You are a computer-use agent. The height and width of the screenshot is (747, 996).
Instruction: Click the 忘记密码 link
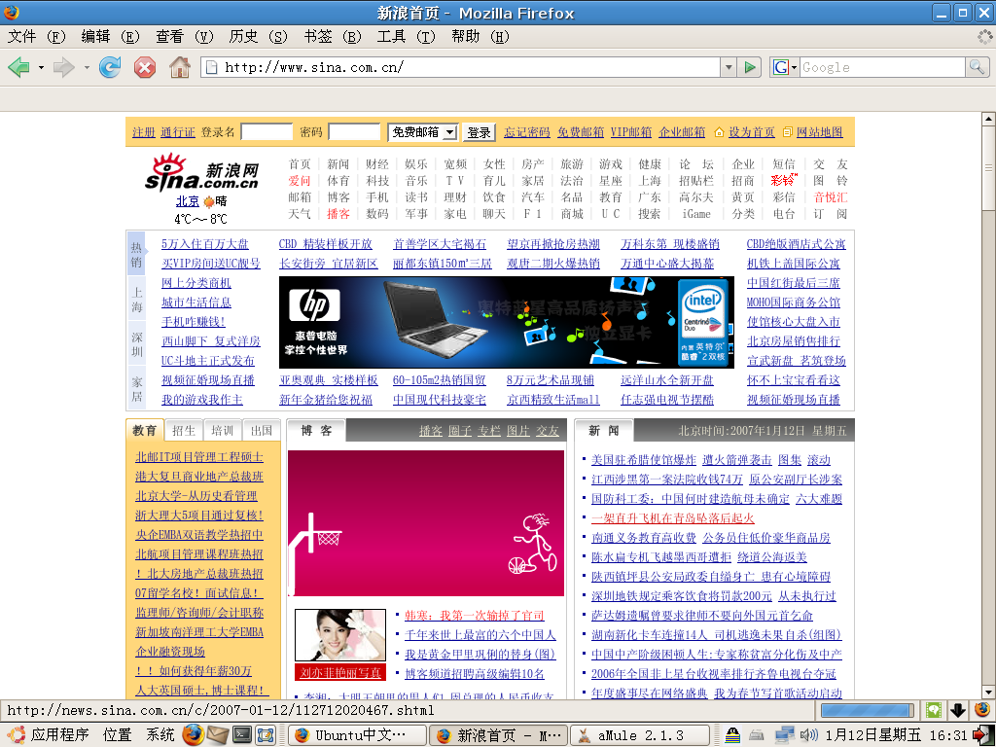click(x=527, y=132)
